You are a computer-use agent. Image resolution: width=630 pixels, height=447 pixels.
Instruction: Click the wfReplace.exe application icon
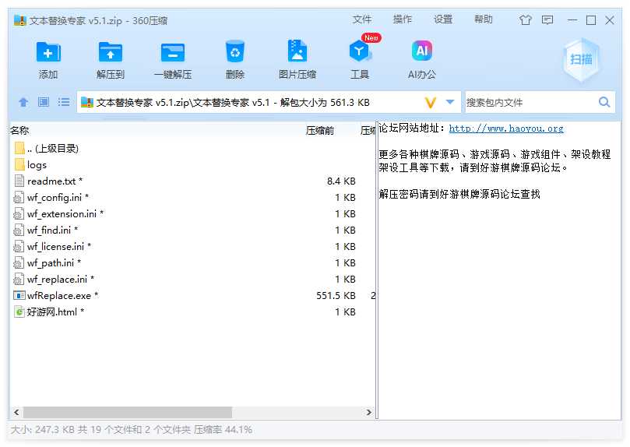[x=19, y=296]
